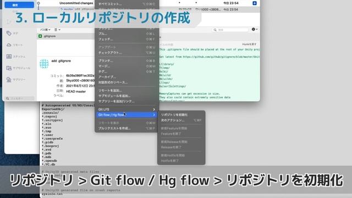Screen dimensions: 352x198
Task: Open the gear settings dropdown
Action: [255, 29]
